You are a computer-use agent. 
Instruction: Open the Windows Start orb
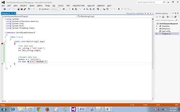[x=4, y=109]
